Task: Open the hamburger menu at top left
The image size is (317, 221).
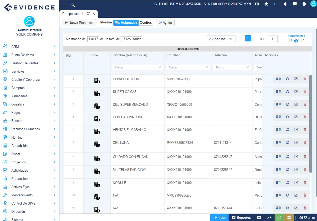Action: tap(64, 5)
